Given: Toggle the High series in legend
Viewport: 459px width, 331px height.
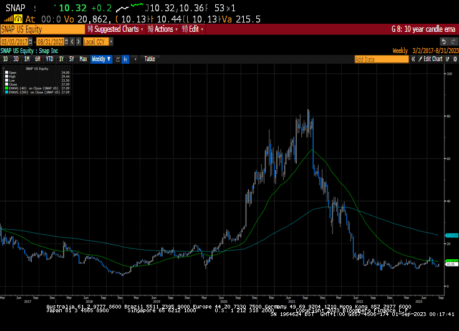Looking at the screenshot, I should [7, 76].
